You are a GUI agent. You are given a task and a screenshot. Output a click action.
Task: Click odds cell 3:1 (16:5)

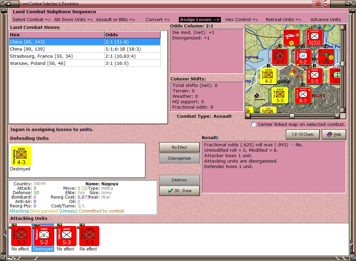pyautogui.click(x=132, y=63)
